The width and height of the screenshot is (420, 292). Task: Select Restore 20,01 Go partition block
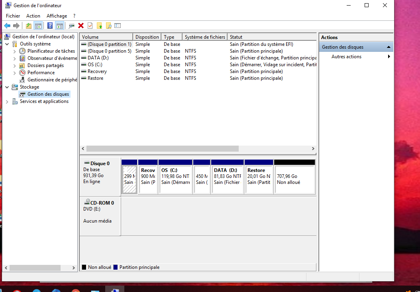point(259,180)
